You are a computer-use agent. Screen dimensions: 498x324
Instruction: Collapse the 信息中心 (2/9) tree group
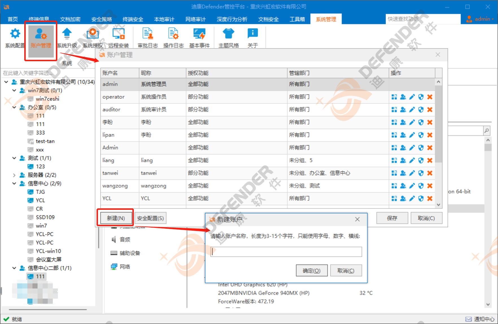click(14, 184)
